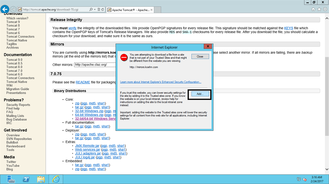Open the address bar dropdown arrow
The image size is (329, 184).
click(95, 9)
